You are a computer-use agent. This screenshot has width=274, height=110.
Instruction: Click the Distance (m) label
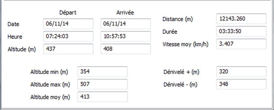pos(178,19)
